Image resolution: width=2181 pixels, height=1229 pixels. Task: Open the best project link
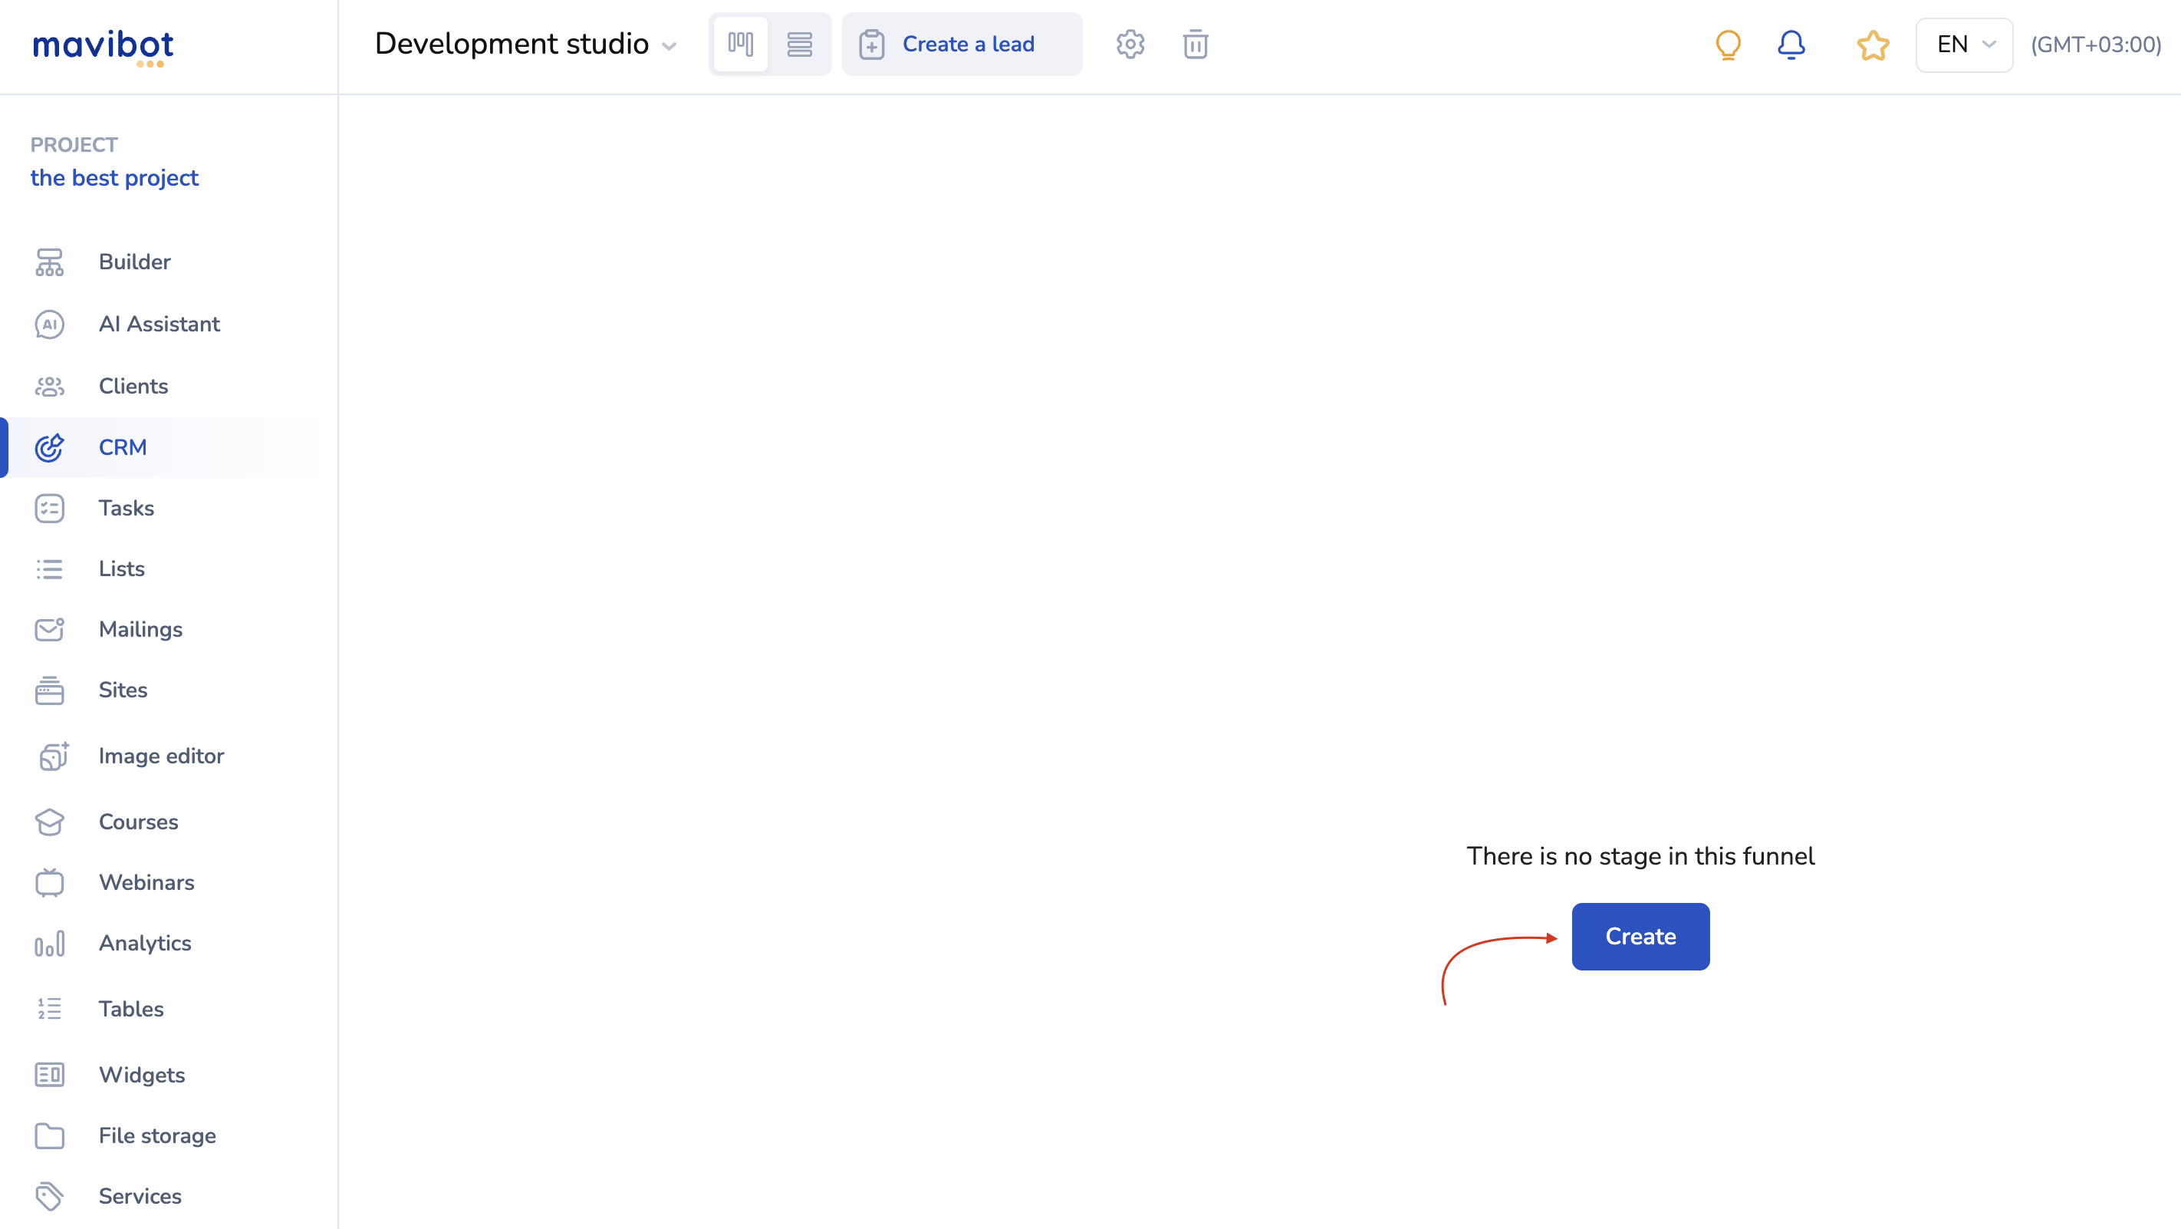pyautogui.click(x=114, y=178)
